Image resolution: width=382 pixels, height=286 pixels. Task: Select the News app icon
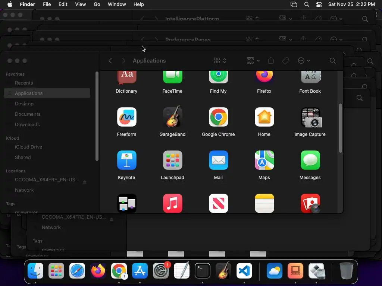point(218,203)
